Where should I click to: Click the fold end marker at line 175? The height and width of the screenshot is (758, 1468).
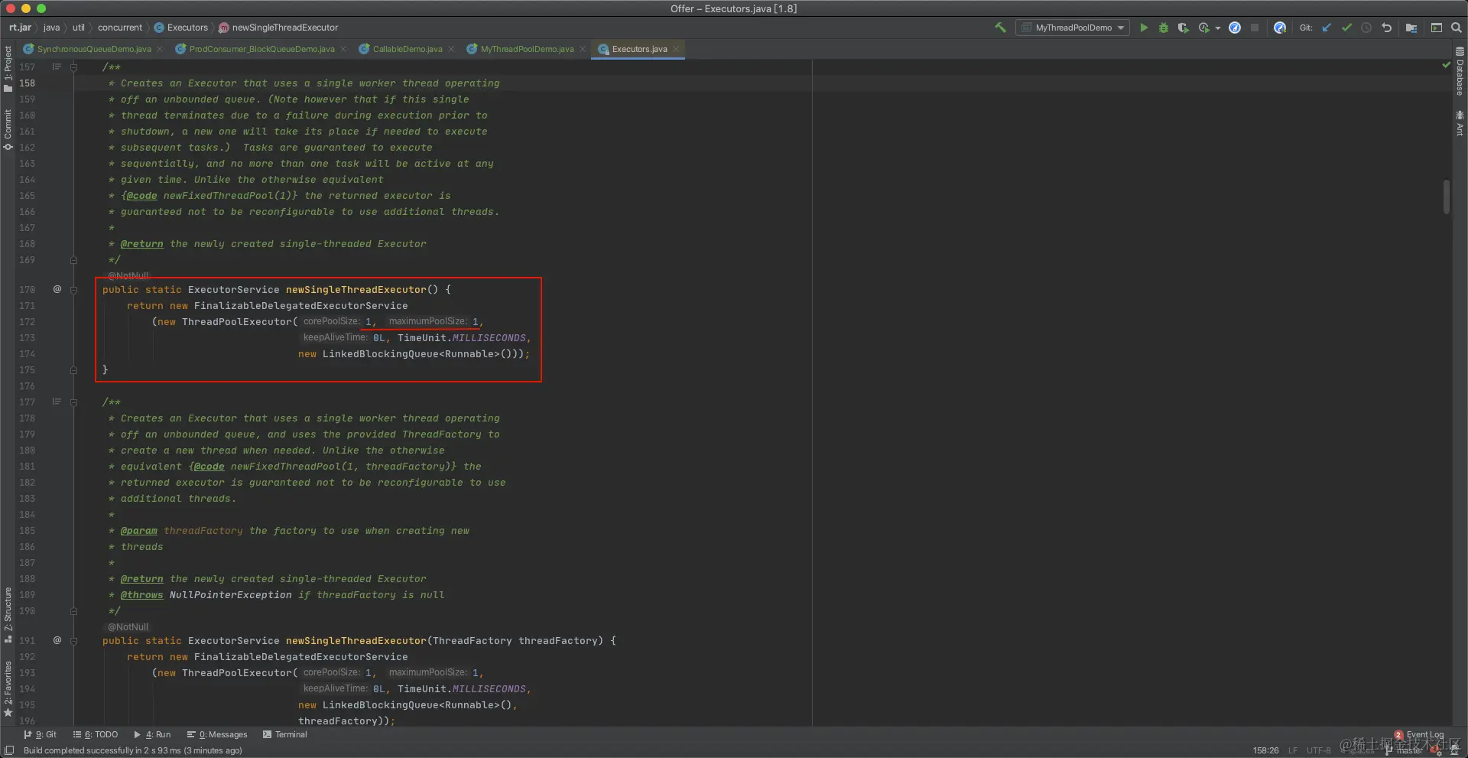[73, 370]
